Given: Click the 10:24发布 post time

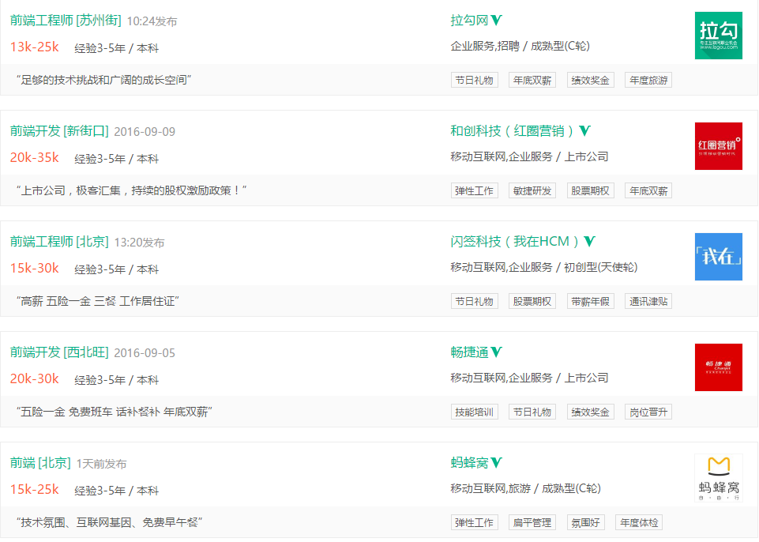Looking at the screenshot, I should pos(152,21).
